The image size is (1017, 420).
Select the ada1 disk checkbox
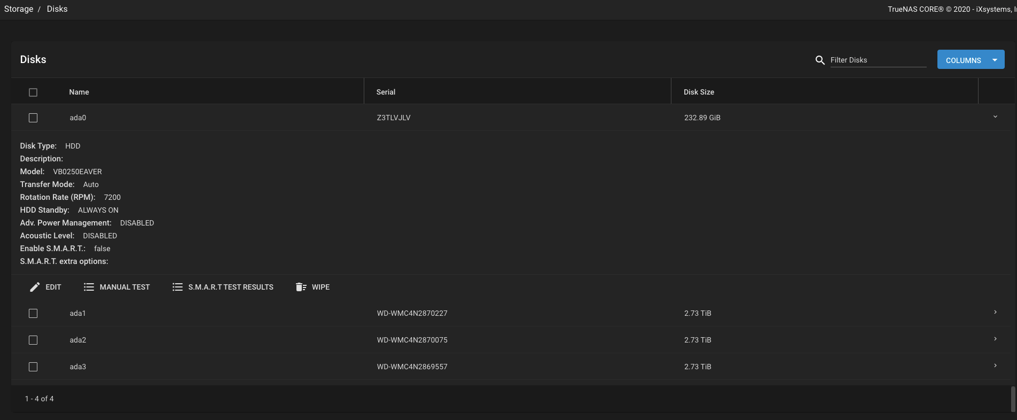(x=33, y=313)
